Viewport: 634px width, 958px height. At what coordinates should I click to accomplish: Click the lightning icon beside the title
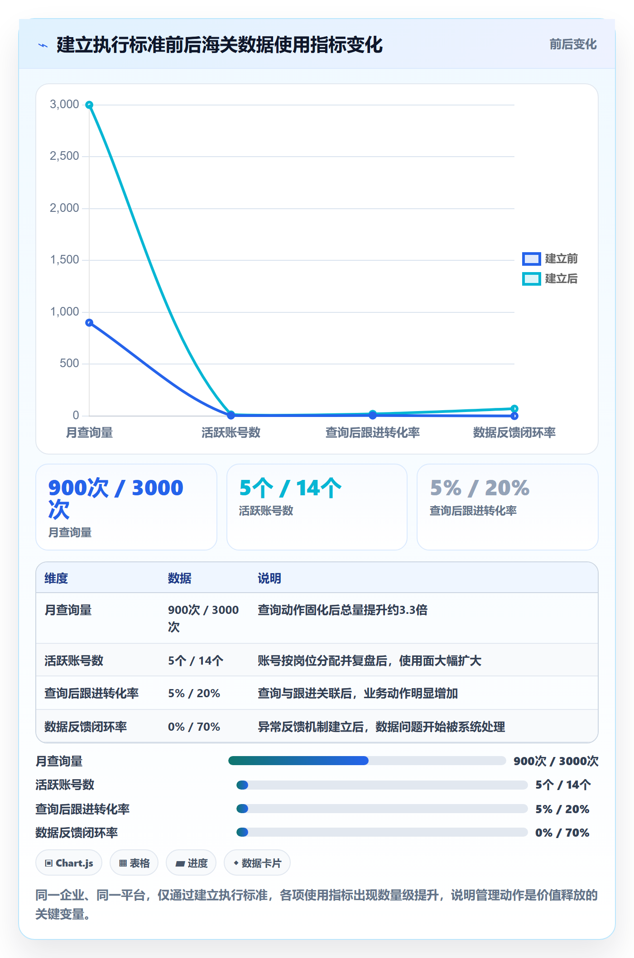(x=43, y=45)
